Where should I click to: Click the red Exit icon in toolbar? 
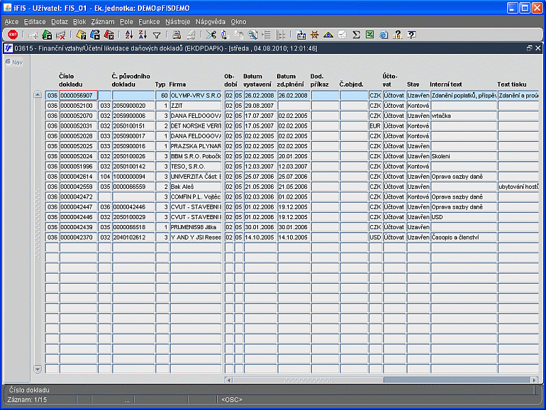click(13, 35)
